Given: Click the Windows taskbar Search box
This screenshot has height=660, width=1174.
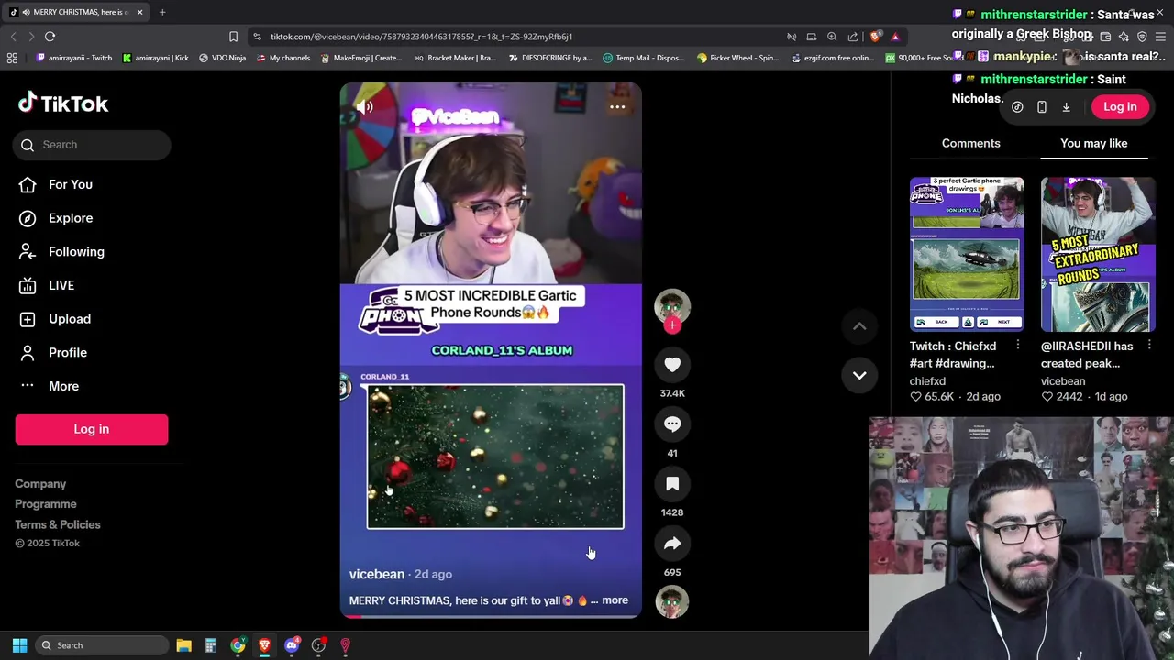Looking at the screenshot, I should [101, 645].
